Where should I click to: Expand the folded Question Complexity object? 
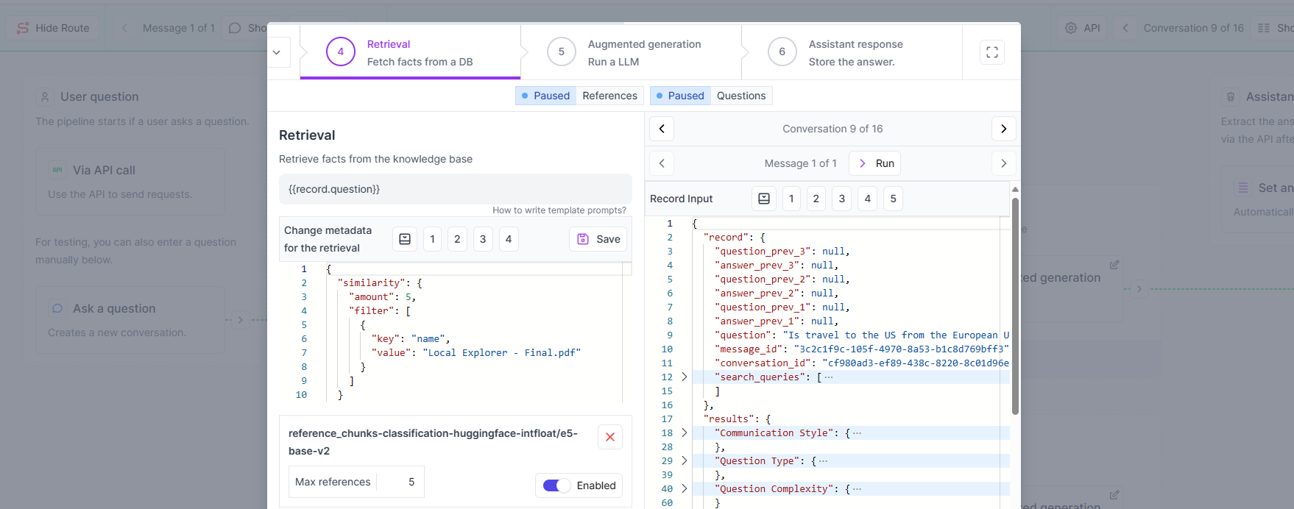tap(685, 488)
